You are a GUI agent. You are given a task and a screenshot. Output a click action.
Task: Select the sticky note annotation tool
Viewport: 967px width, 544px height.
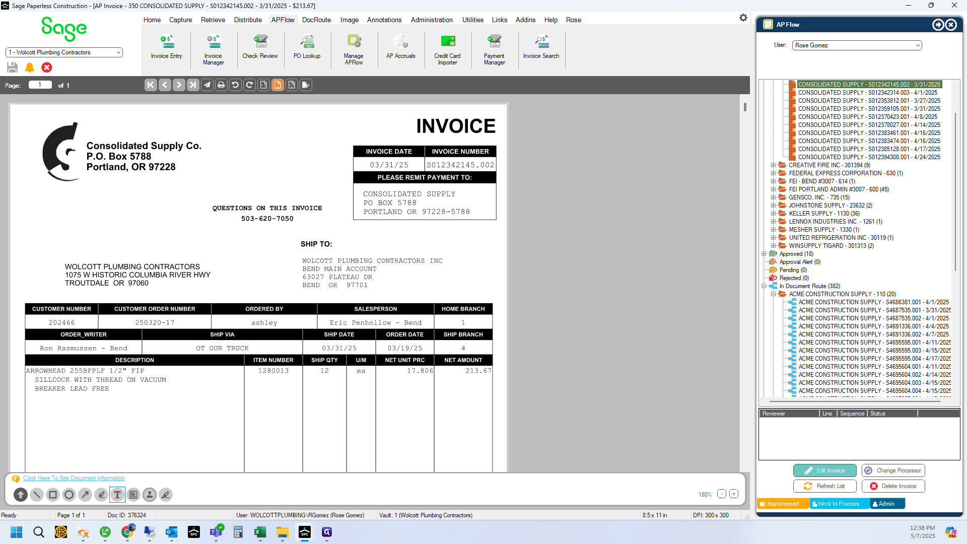(x=133, y=495)
